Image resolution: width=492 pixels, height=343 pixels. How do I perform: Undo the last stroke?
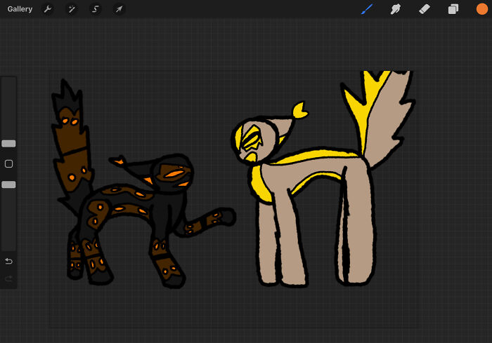(x=8, y=261)
